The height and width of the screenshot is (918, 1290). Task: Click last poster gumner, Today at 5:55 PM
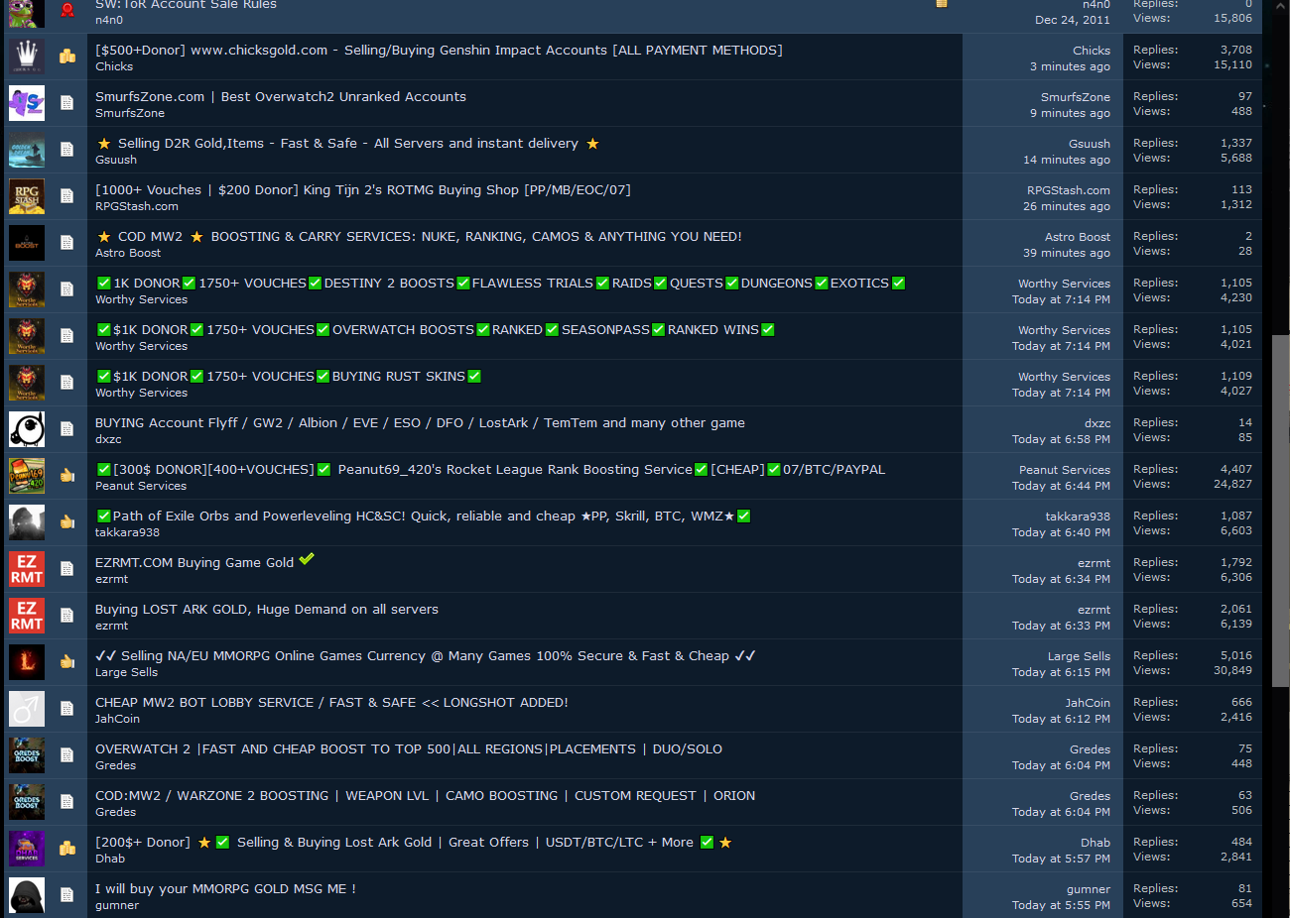coord(1089,889)
